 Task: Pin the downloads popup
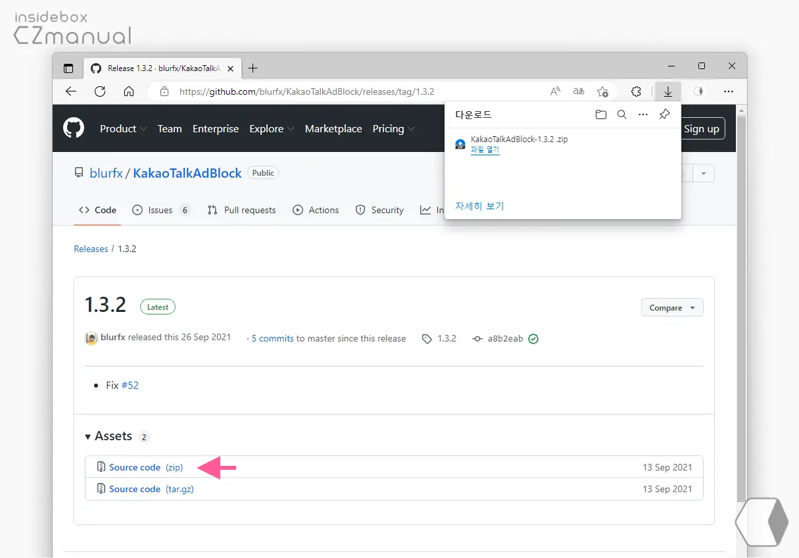pyautogui.click(x=664, y=114)
